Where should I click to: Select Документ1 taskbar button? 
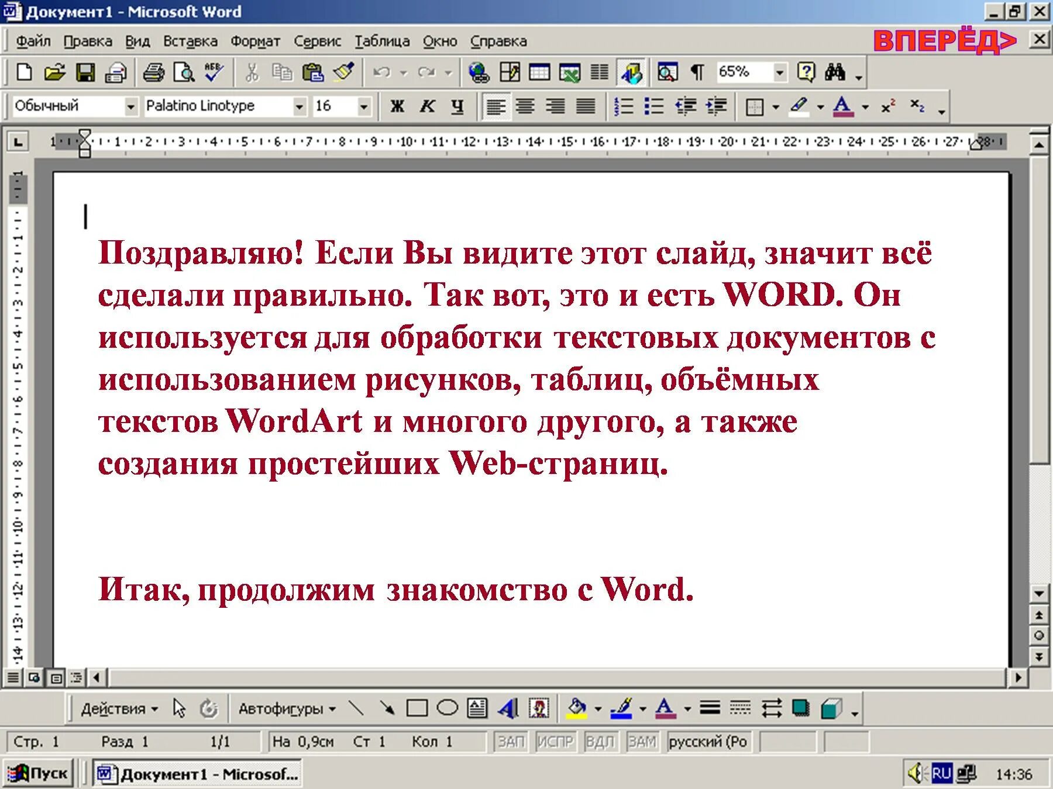pyautogui.click(x=198, y=774)
